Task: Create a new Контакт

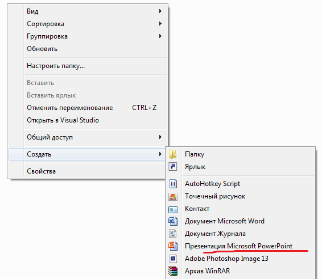Action: pos(241,209)
